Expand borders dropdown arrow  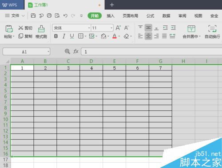coord(86,36)
